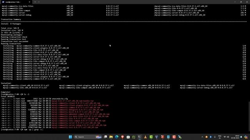Open the Windows Start menu

point(70,137)
